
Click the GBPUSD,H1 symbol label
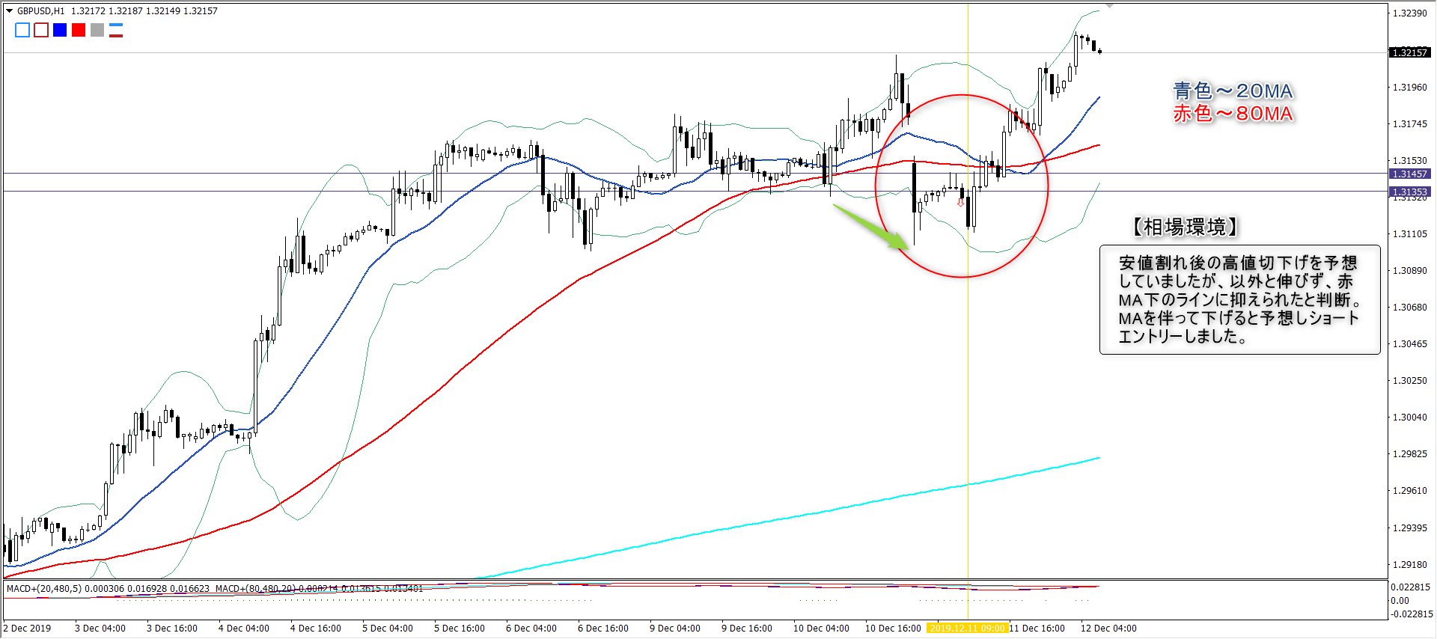tap(40, 11)
